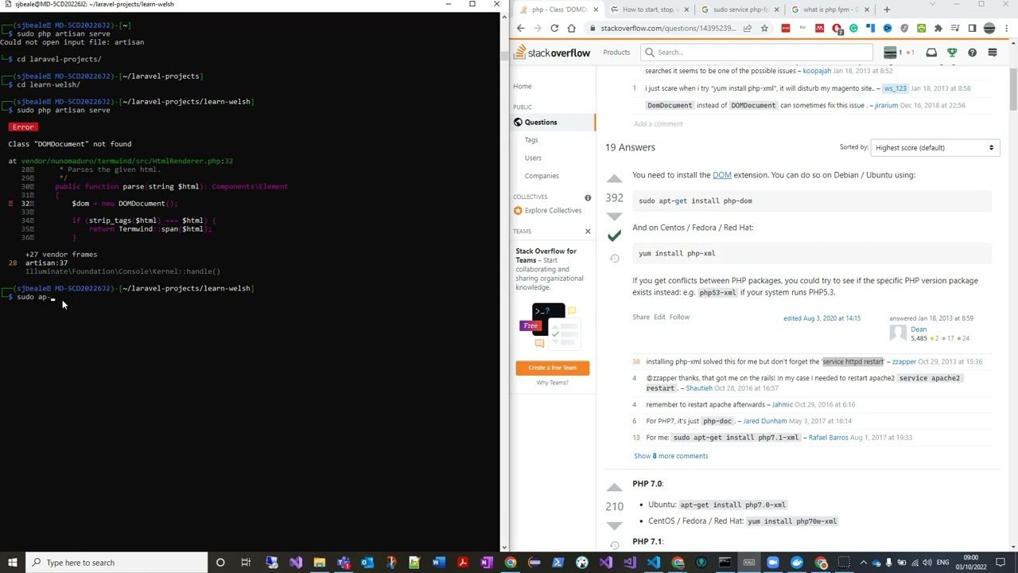
Task: Open the Sorted by dropdown
Action: tap(934, 148)
